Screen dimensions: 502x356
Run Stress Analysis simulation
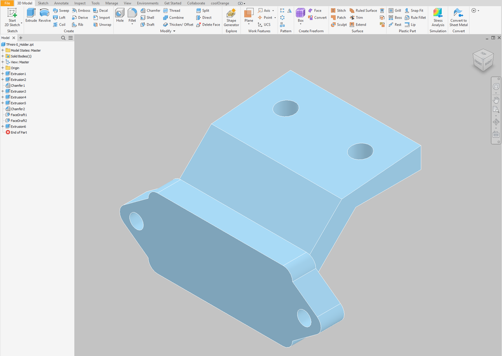point(438,17)
